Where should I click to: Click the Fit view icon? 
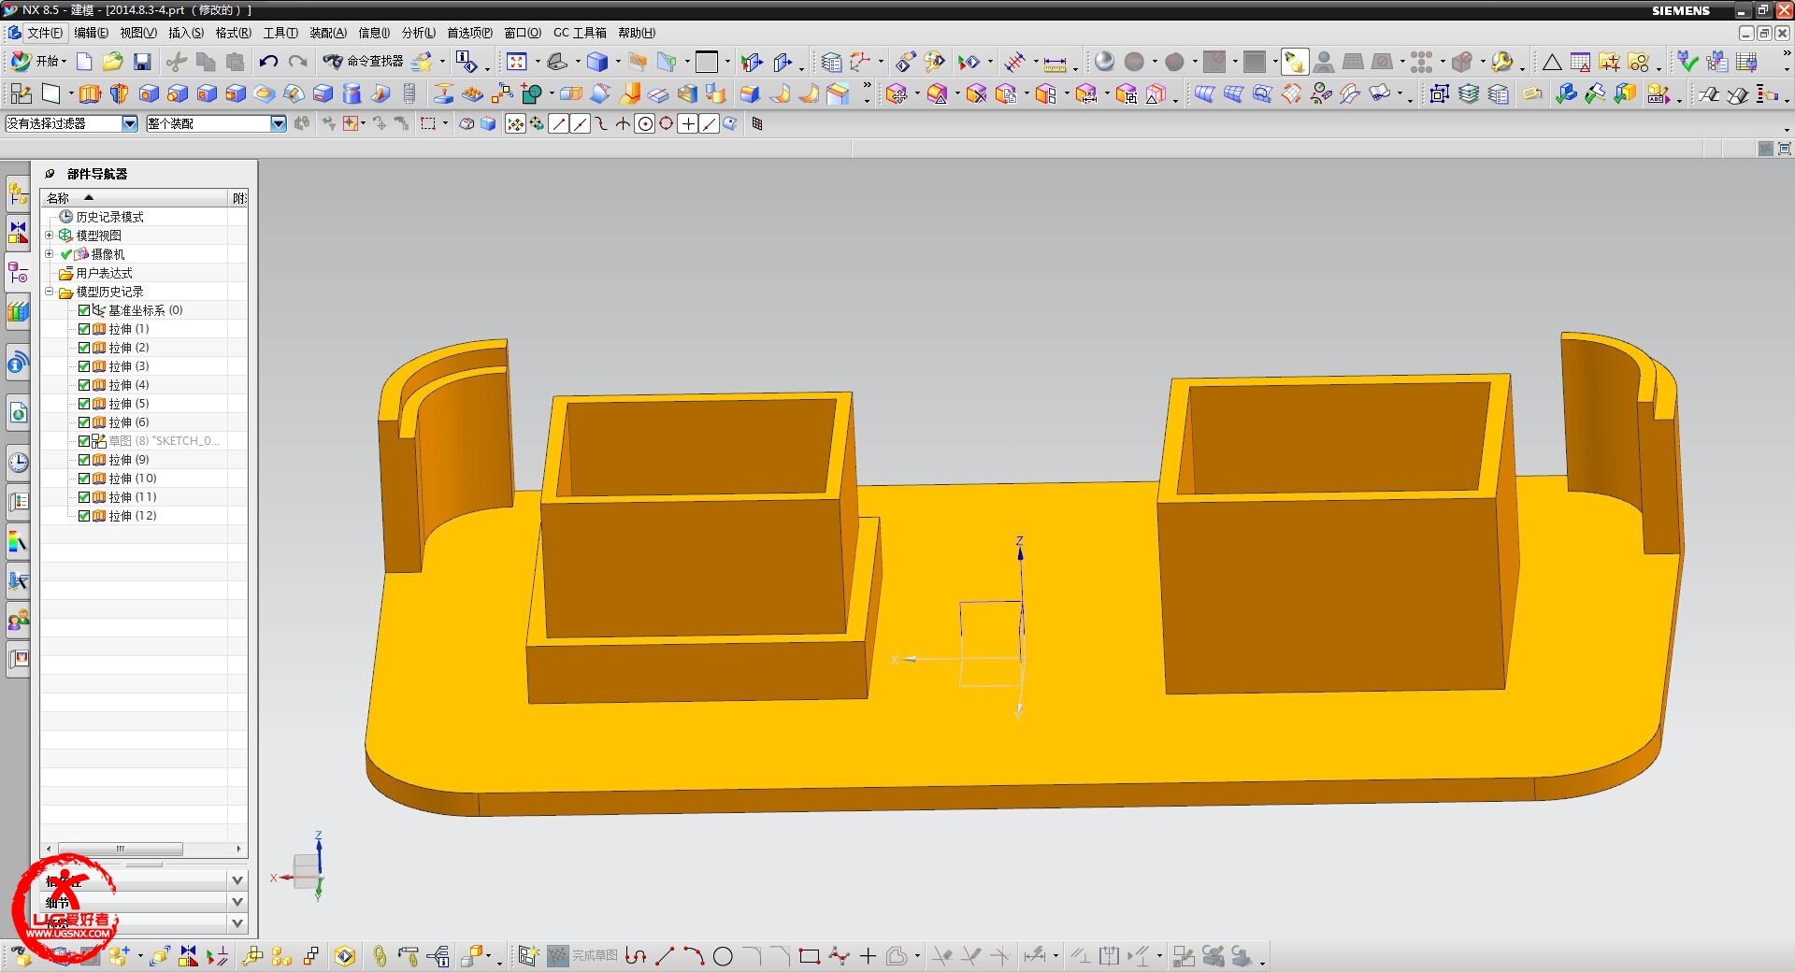[516, 62]
